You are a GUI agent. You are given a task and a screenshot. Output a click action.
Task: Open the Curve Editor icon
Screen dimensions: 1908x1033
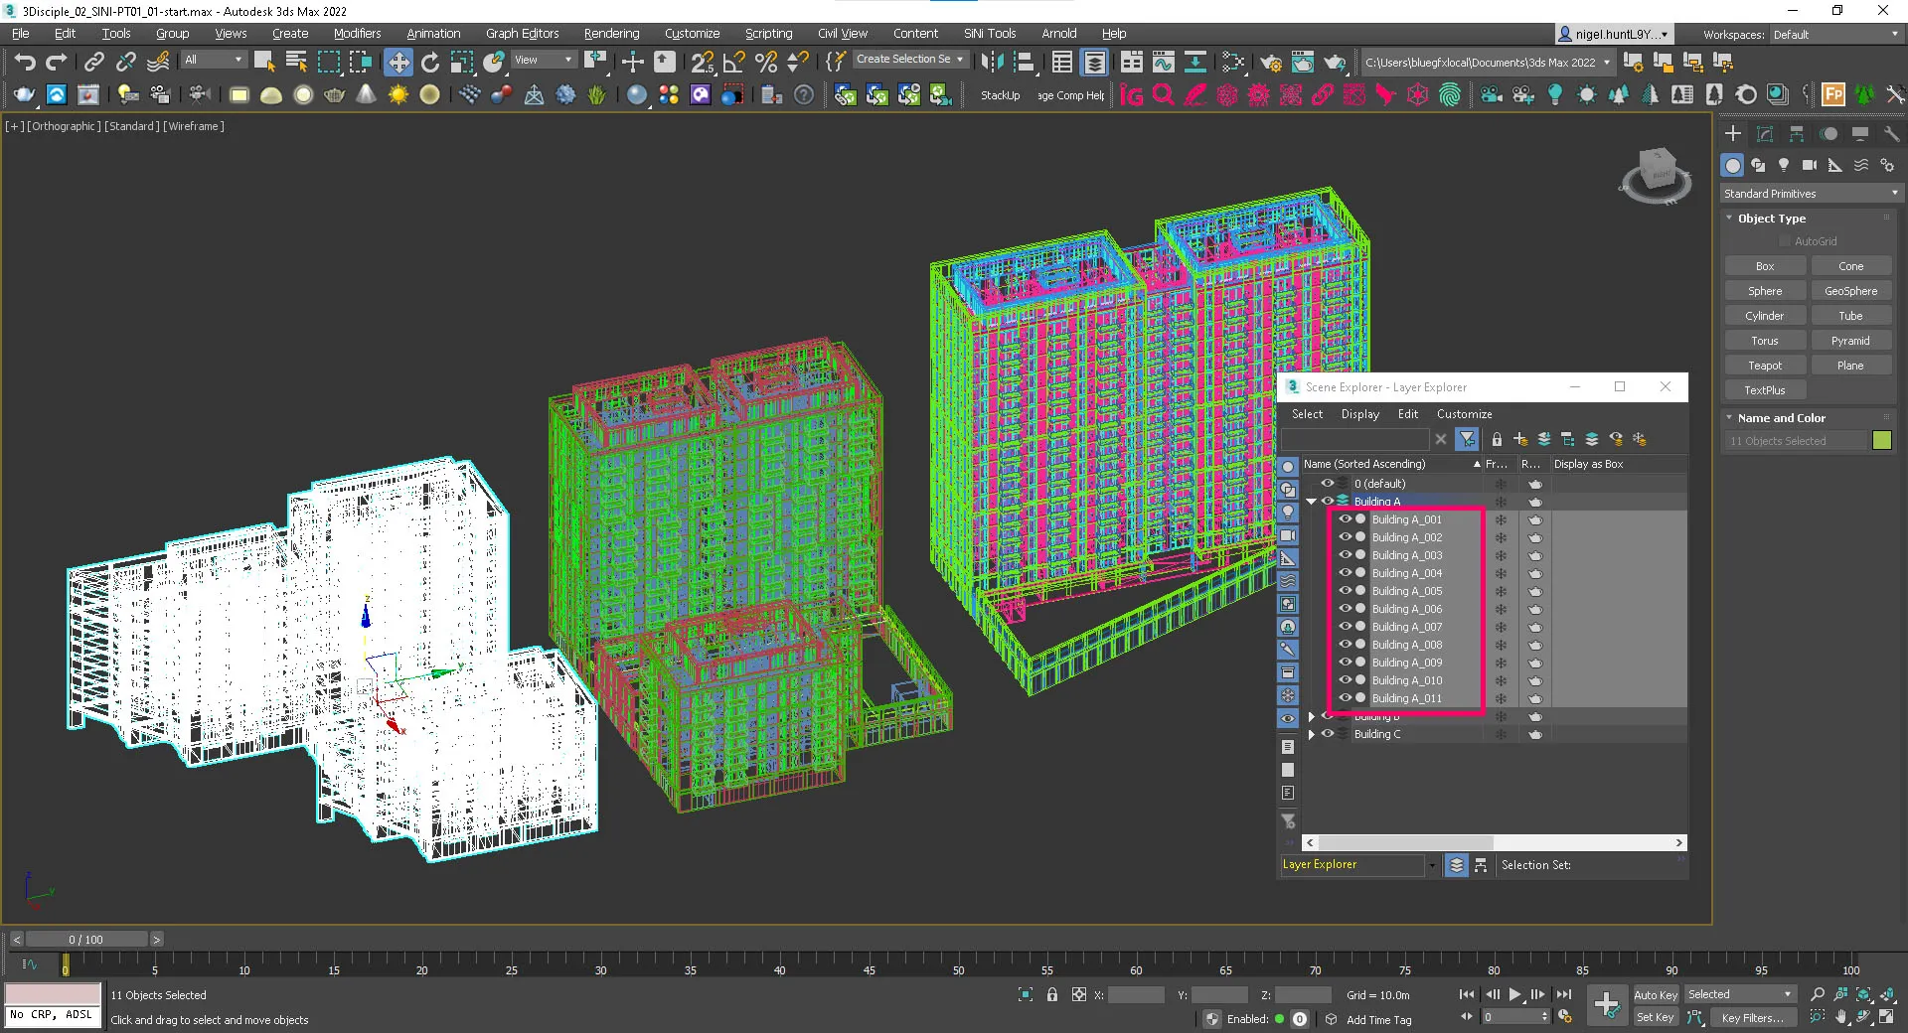click(1164, 62)
